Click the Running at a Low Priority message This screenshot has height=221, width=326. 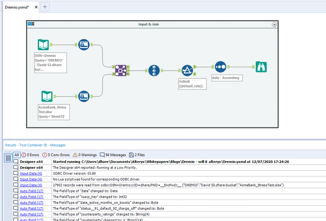[x=95, y=168]
